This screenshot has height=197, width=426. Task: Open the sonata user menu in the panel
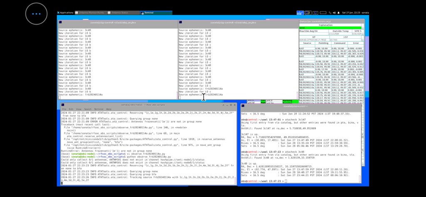(x=365, y=12)
